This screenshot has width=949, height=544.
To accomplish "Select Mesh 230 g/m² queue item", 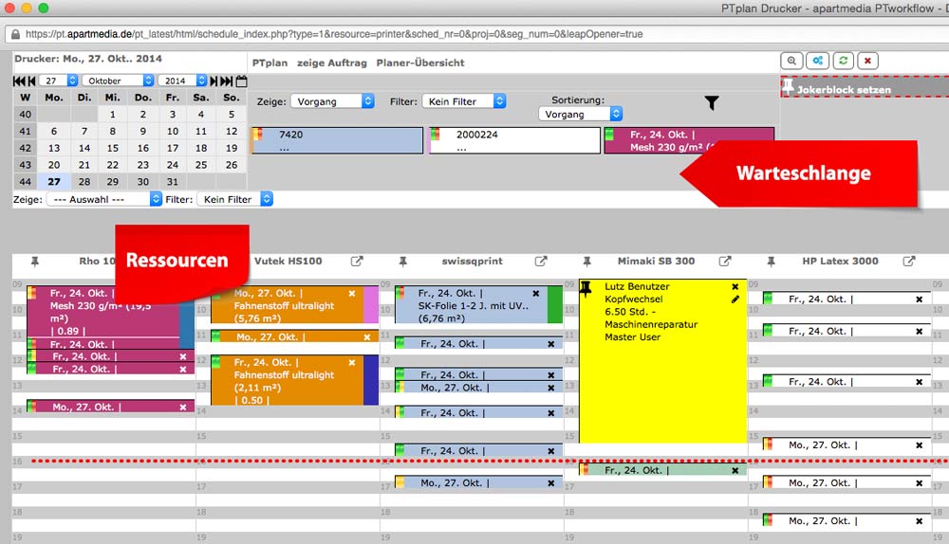I will tap(689, 140).
